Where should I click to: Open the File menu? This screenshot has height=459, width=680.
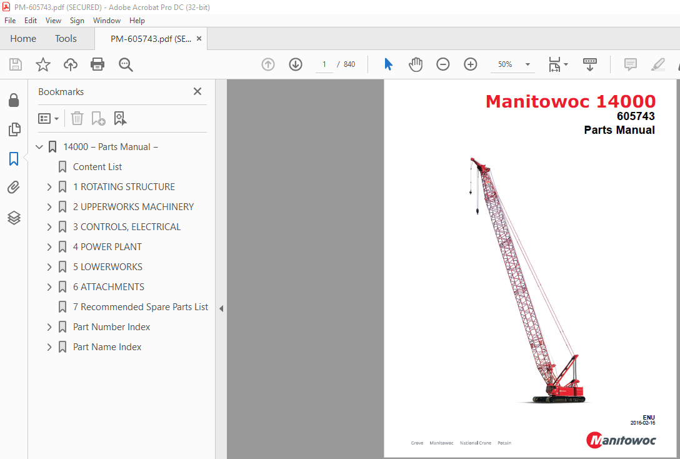[x=10, y=21]
